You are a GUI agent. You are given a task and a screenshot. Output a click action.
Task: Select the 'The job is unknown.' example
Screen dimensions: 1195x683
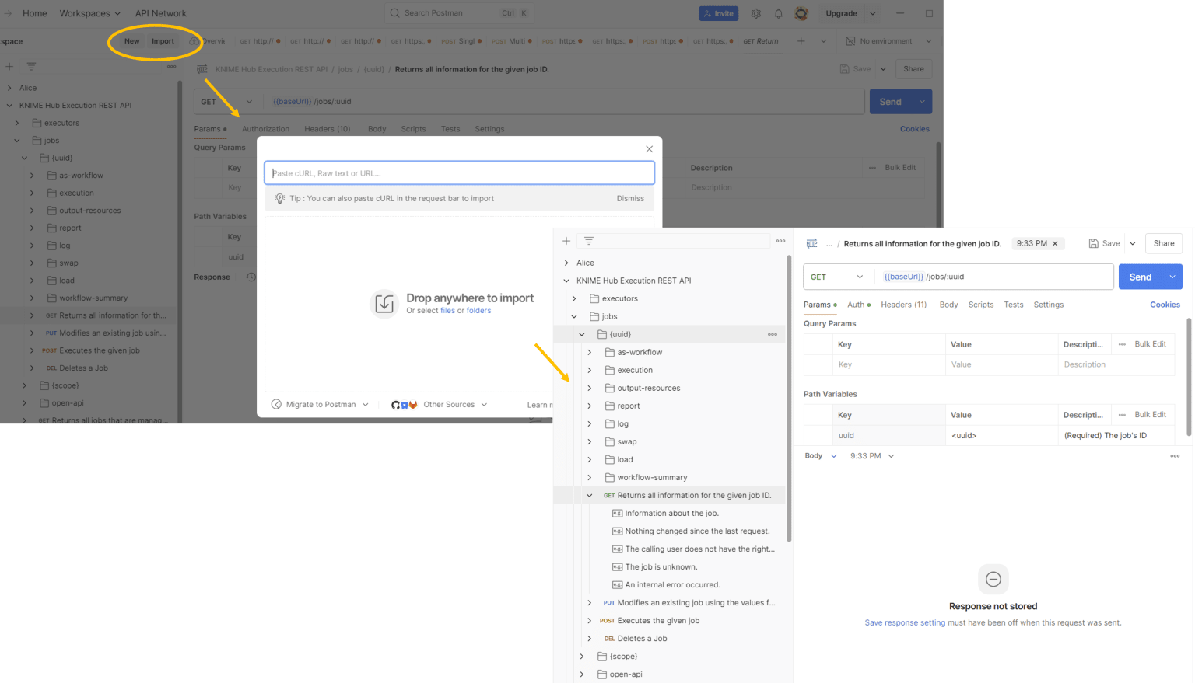pyautogui.click(x=661, y=566)
